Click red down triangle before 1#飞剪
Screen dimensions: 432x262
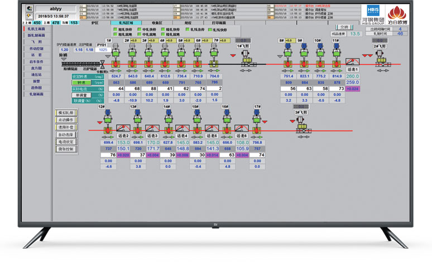(233, 55)
